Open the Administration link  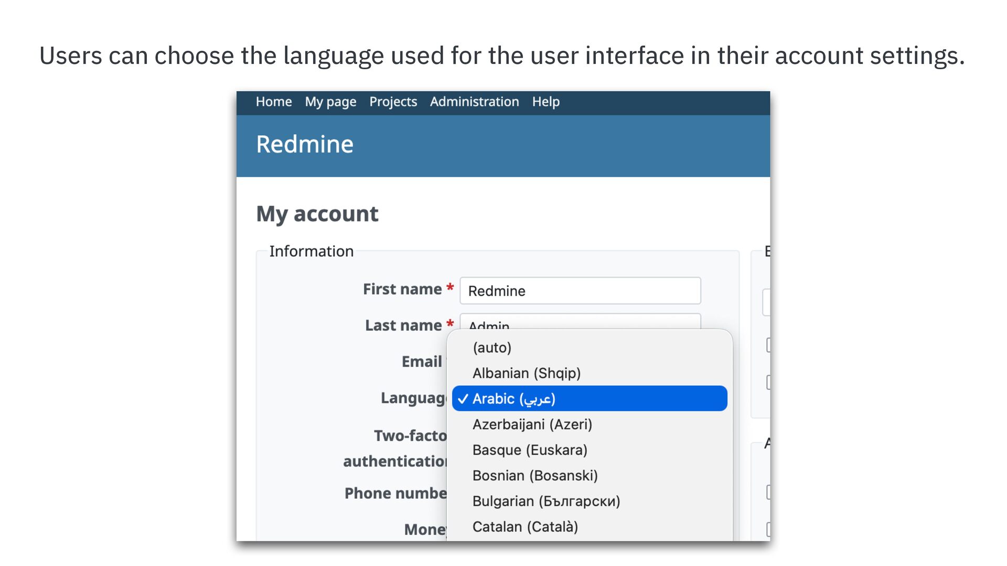click(474, 102)
